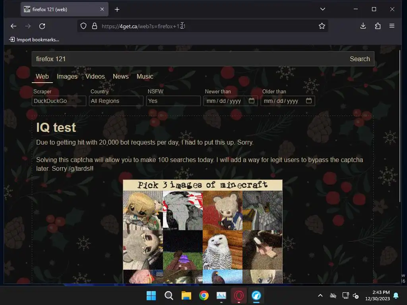Switch to the Music tab
This screenshot has height=305, width=407.
tap(145, 77)
